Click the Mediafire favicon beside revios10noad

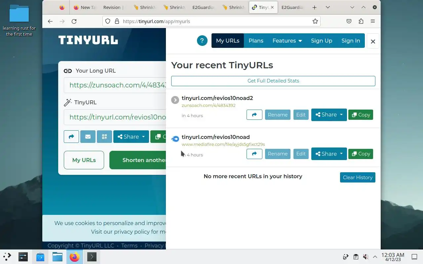pyautogui.click(x=175, y=139)
